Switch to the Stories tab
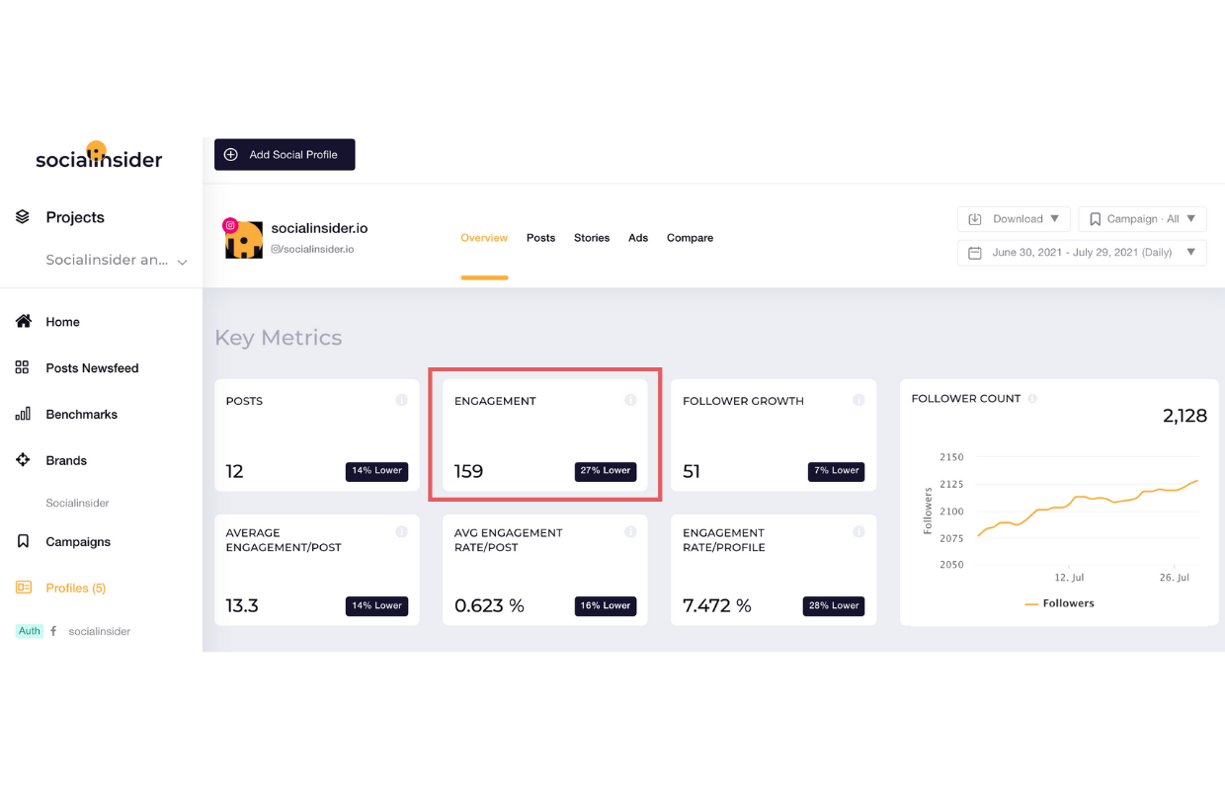Image resolution: width=1225 pixels, height=790 pixels. point(592,238)
